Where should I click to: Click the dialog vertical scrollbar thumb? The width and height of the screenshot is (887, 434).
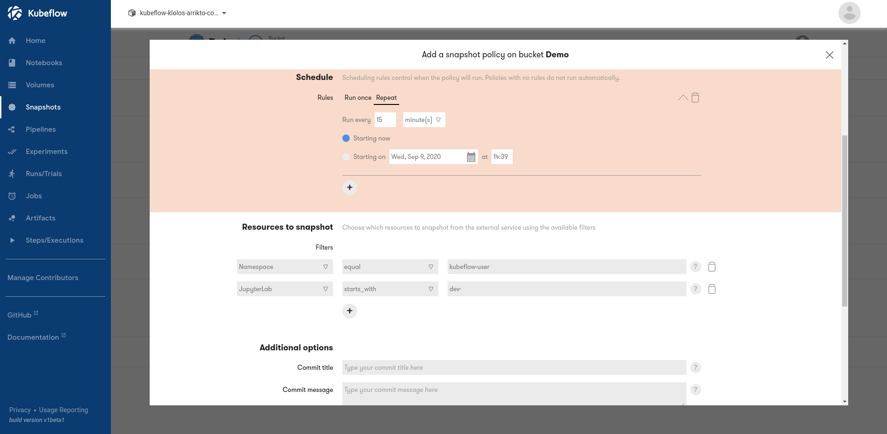pyautogui.click(x=844, y=221)
